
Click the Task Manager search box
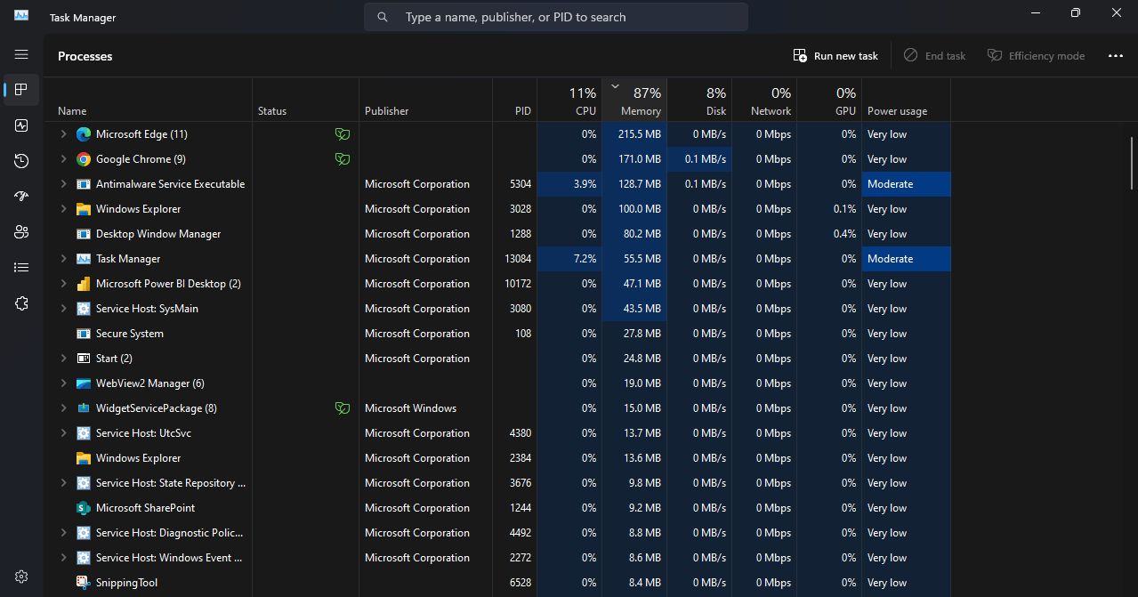tap(556, 17)
